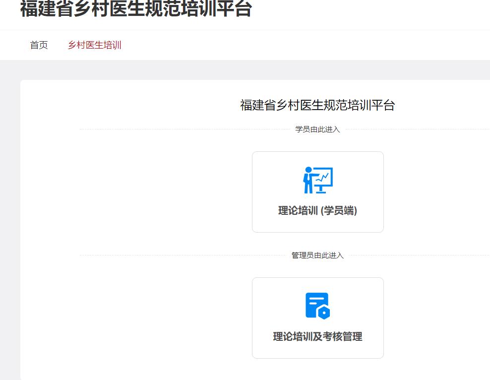
Task: Open the 理论培训 (学员端) label
Action: click(318, 210)
